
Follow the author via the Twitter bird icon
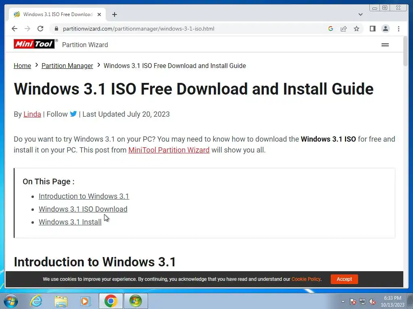(73, 114)
